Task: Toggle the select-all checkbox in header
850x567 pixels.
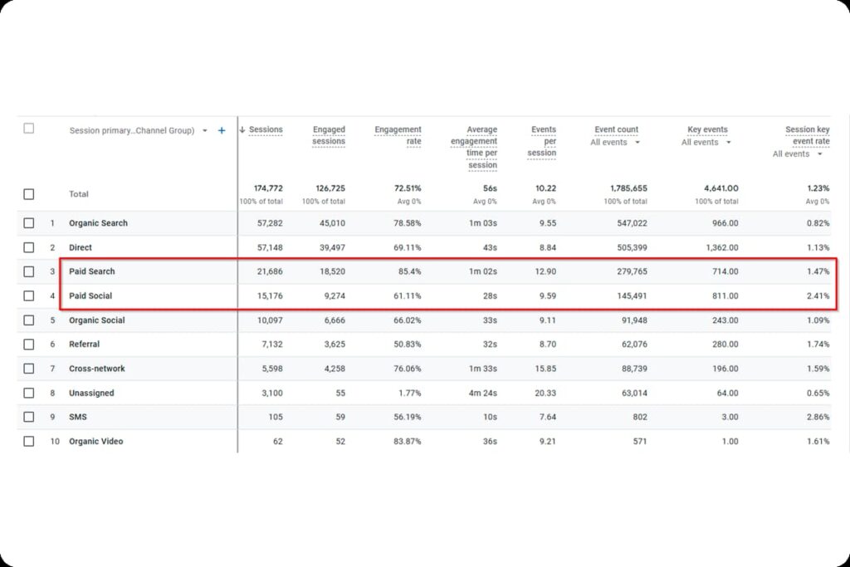Action: 29,129
